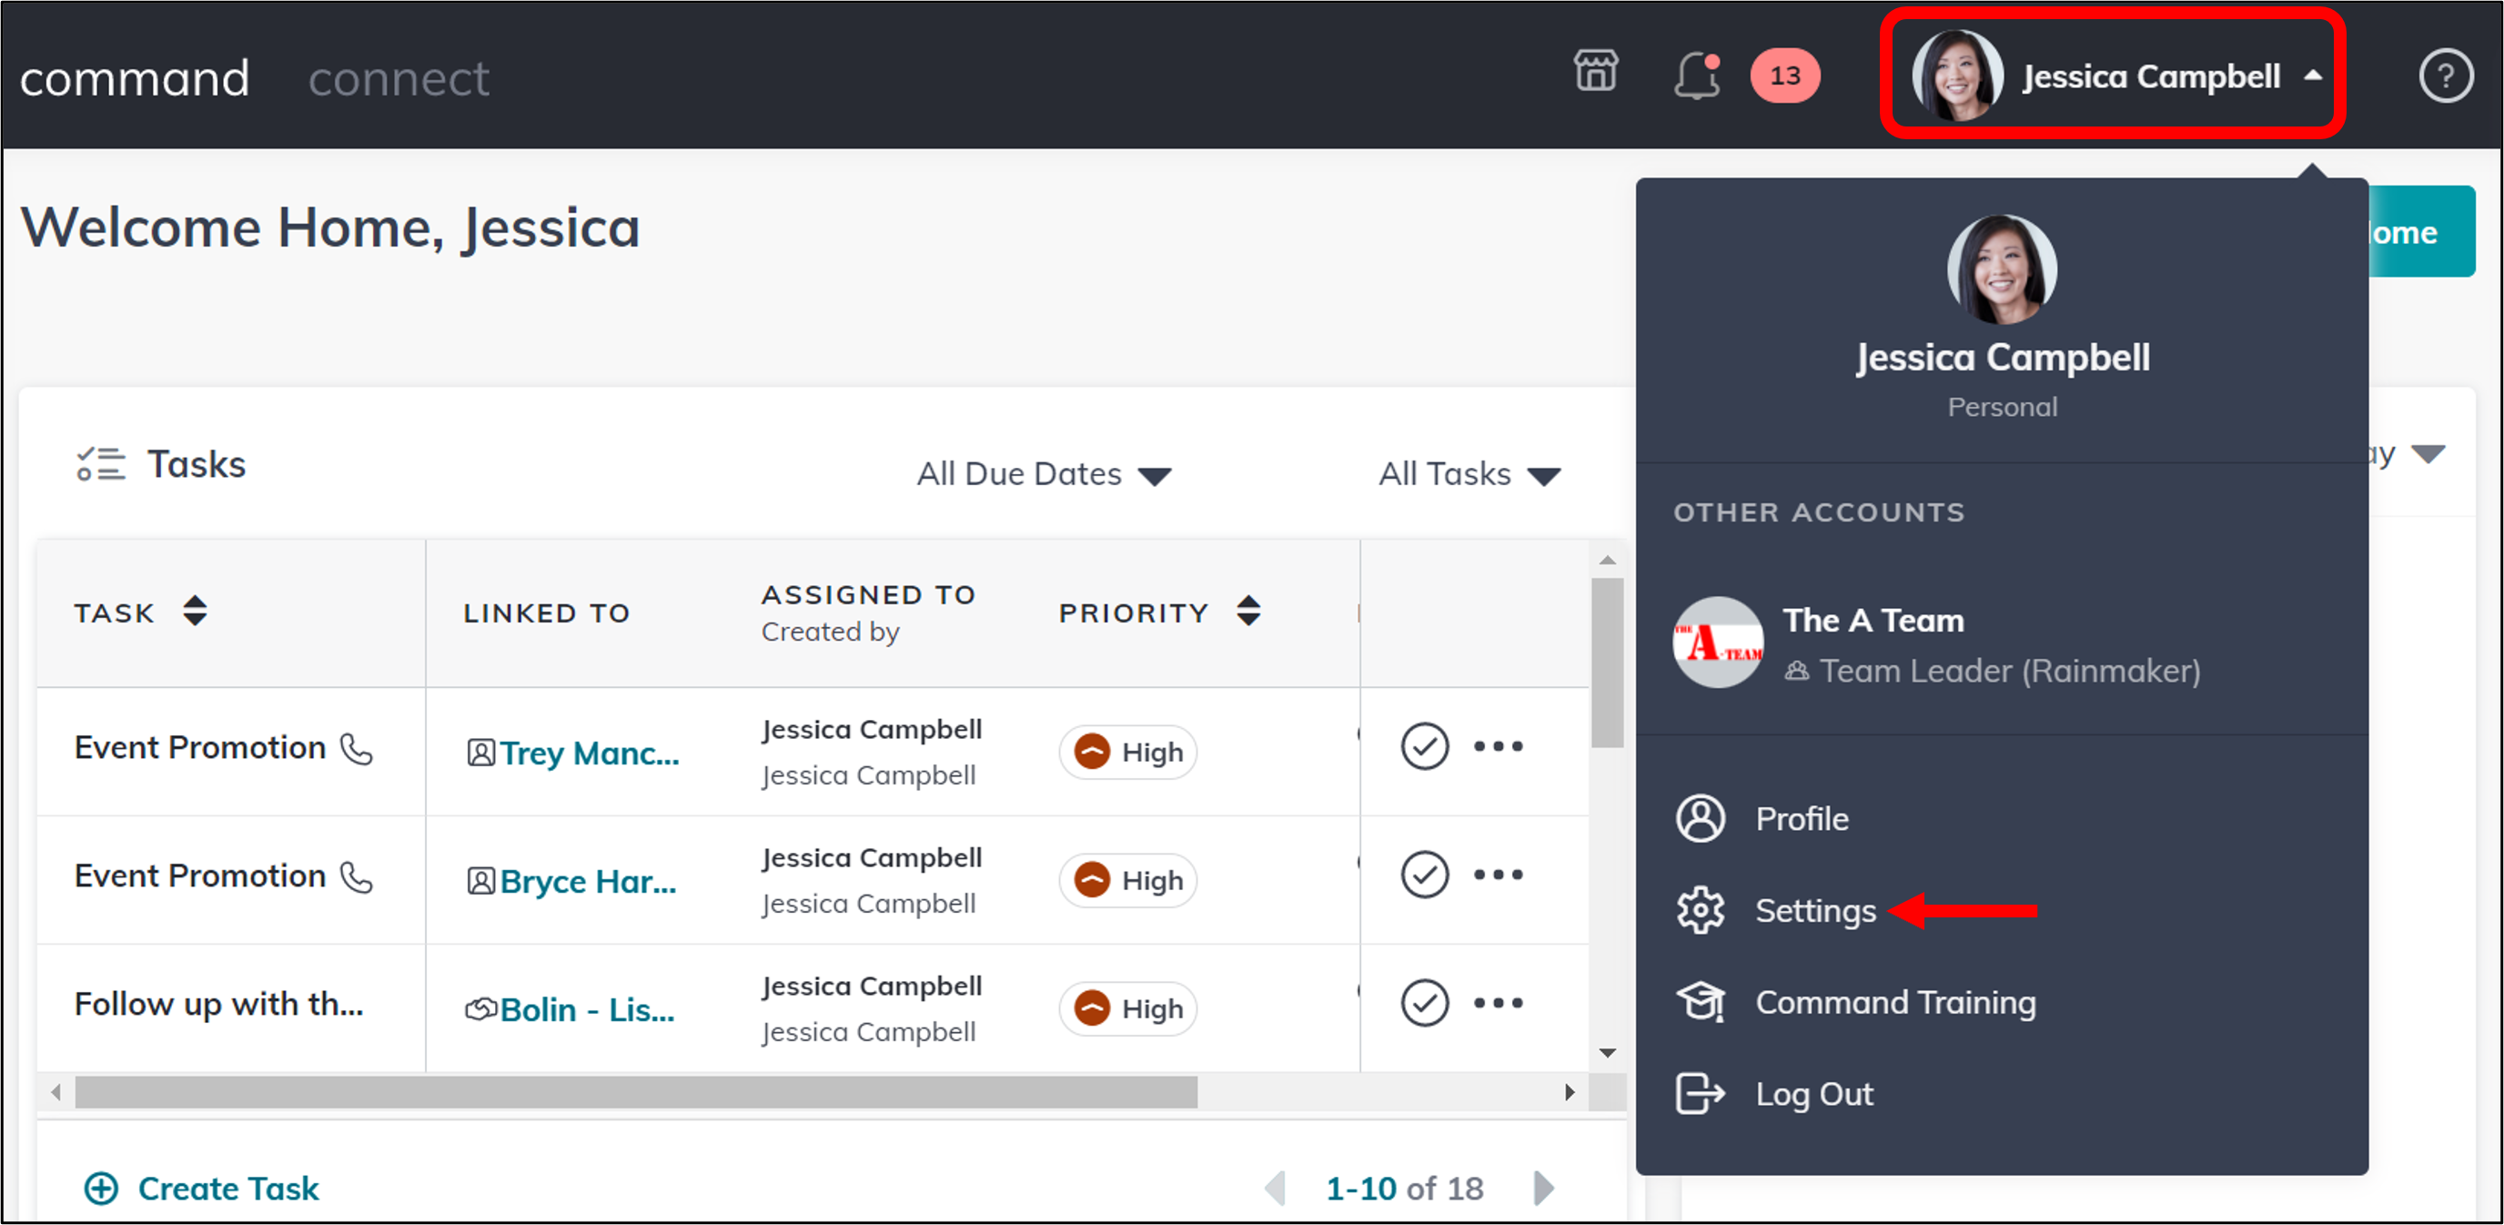This screenshot has width=2504, height=1225.
Task: Click the Profile person icon
Action: tap(1700, 818)
